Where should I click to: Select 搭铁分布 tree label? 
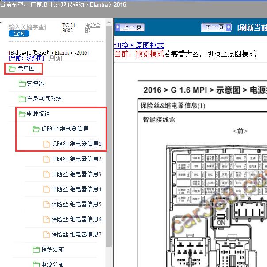(x=53, y=249)
